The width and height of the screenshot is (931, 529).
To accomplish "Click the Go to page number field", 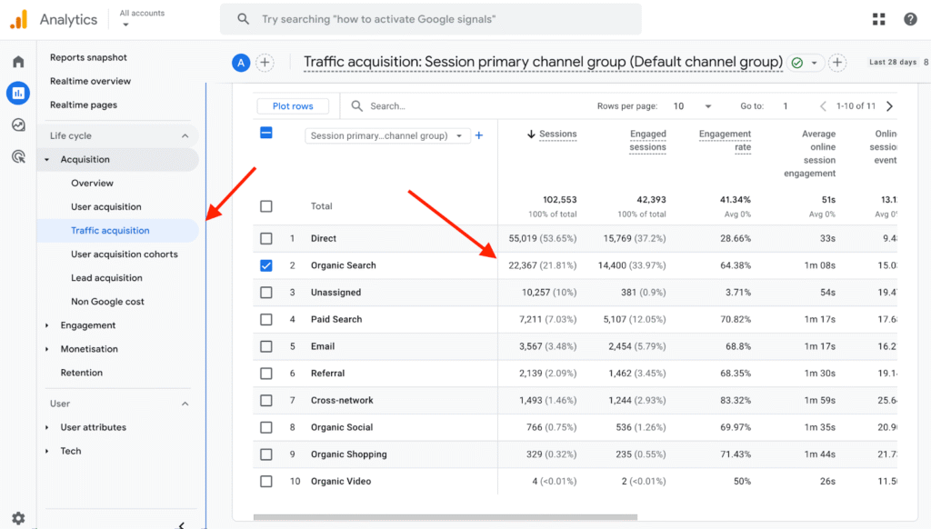I will (x=786, y=106).
